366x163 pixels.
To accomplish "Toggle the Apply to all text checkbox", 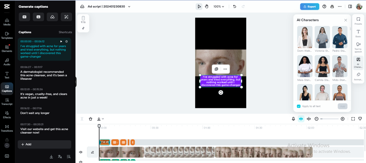I will (x=299, y=106).
